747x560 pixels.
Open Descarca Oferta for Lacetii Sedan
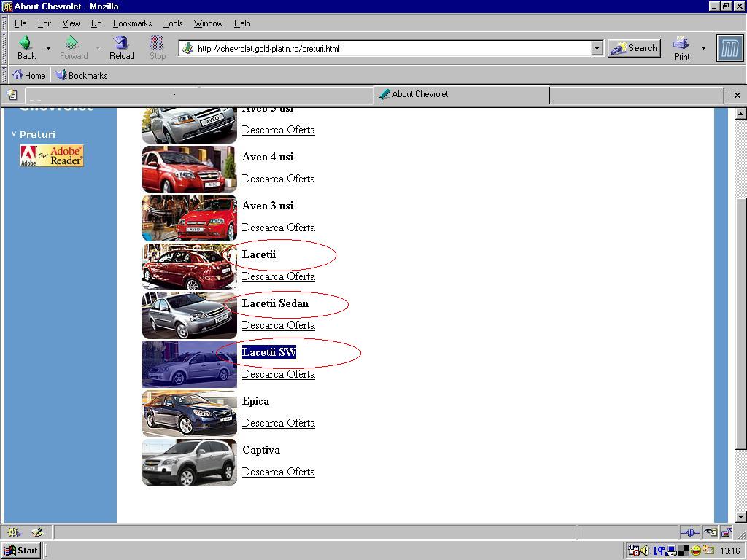click(278, 326)
